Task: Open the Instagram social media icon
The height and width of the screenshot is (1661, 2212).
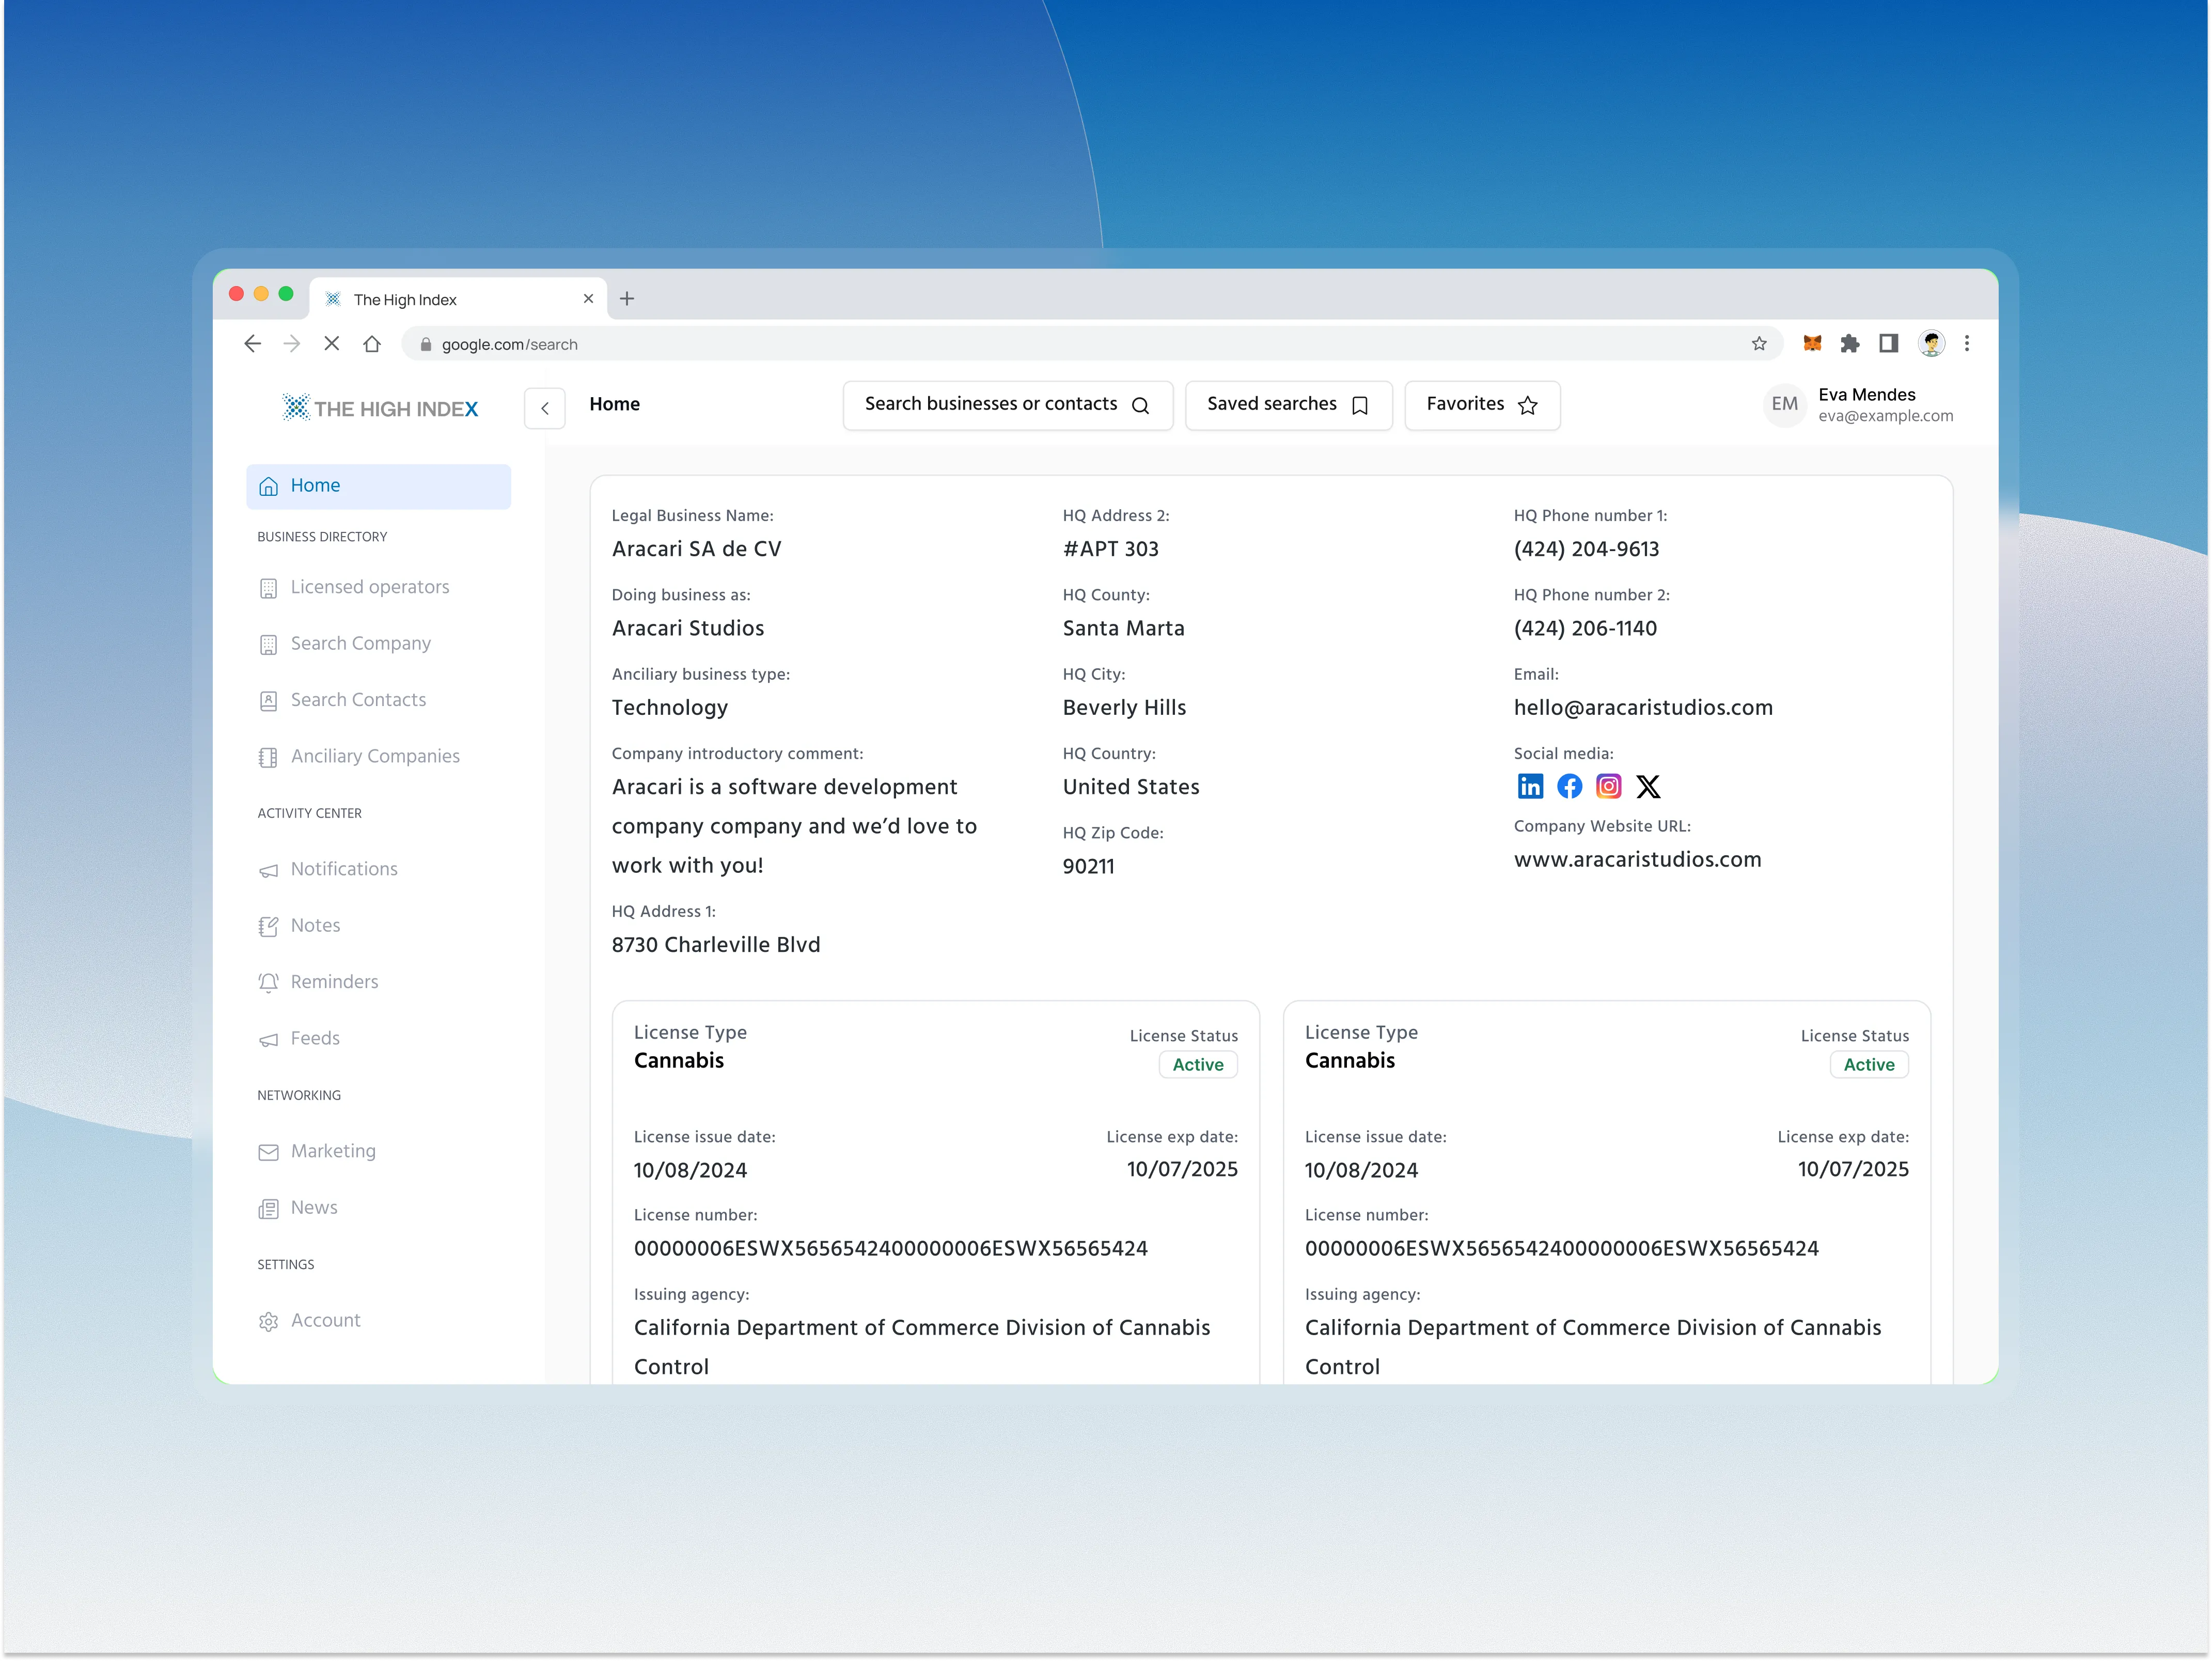Action: coord(1608,786)
